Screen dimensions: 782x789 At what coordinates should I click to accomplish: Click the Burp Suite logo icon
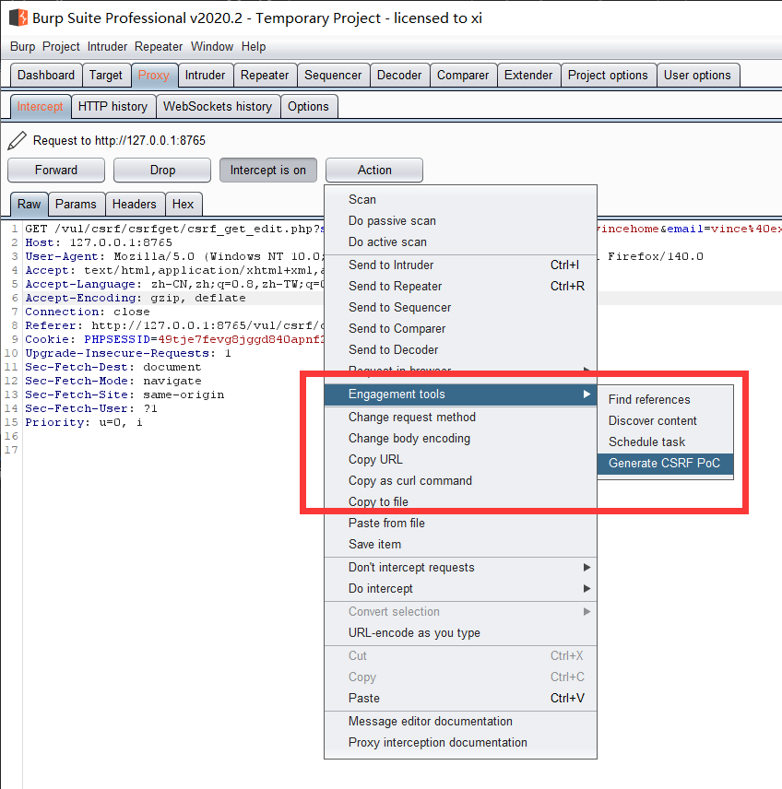tap(18, 18)
